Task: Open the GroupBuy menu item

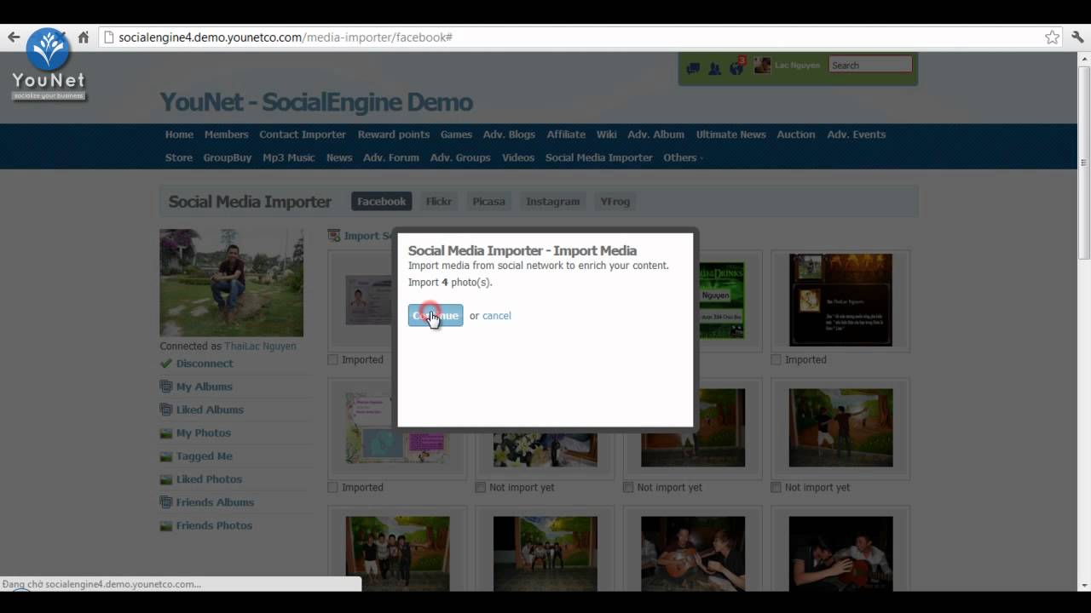Action: [228, 158]
